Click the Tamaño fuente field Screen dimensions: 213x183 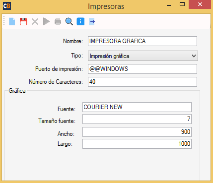click(137, 119)
